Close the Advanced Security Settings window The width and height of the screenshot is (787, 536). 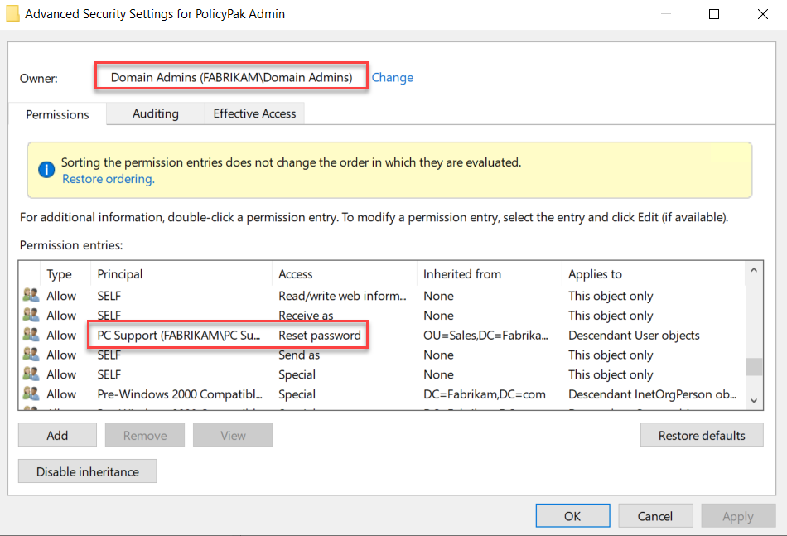point(762,14)
